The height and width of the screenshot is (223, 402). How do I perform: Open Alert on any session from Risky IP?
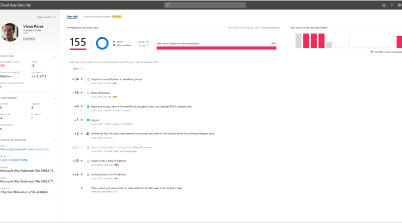pyautogui.click(x=122, y=147)
